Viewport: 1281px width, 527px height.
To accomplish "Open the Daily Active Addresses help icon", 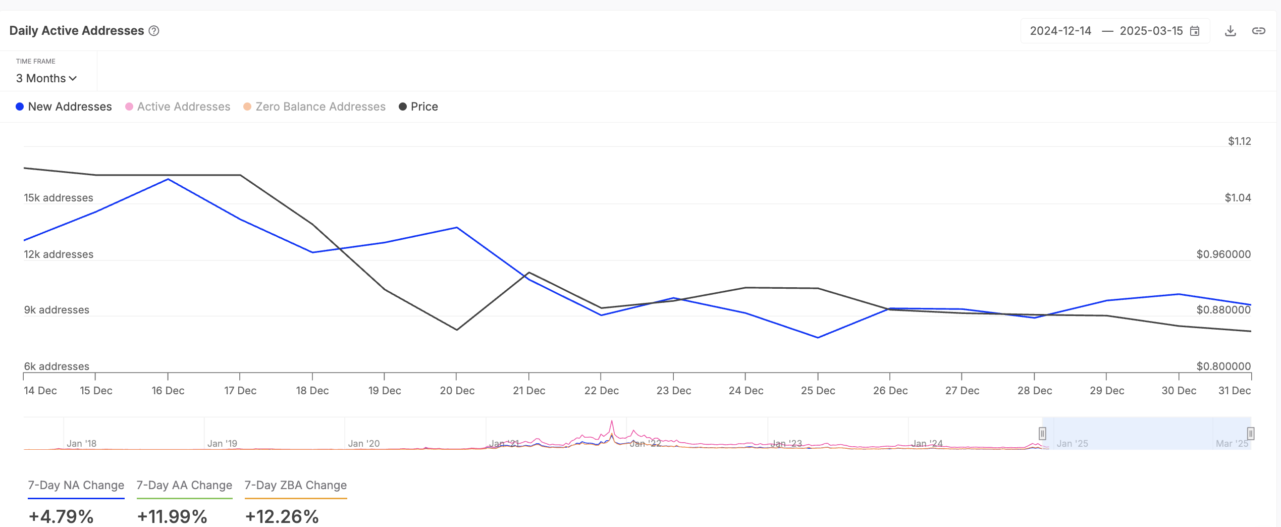I will [154, 31].
